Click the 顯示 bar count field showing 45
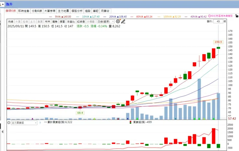This screenshot has width=239, height=151. pyautogui.click(x=218, y=21)
